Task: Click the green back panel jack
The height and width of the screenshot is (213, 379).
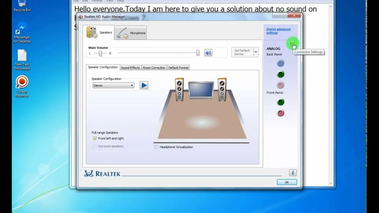Action: click(280, 74)
